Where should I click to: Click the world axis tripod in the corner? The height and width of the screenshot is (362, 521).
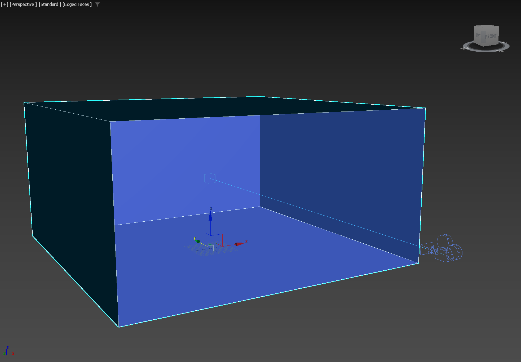coord(8,352)
